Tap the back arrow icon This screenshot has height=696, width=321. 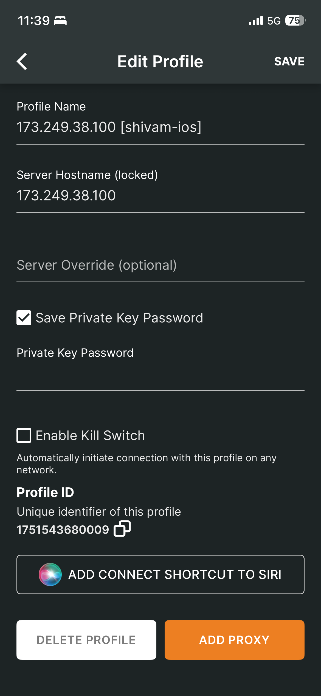click(x=22, y=61)
